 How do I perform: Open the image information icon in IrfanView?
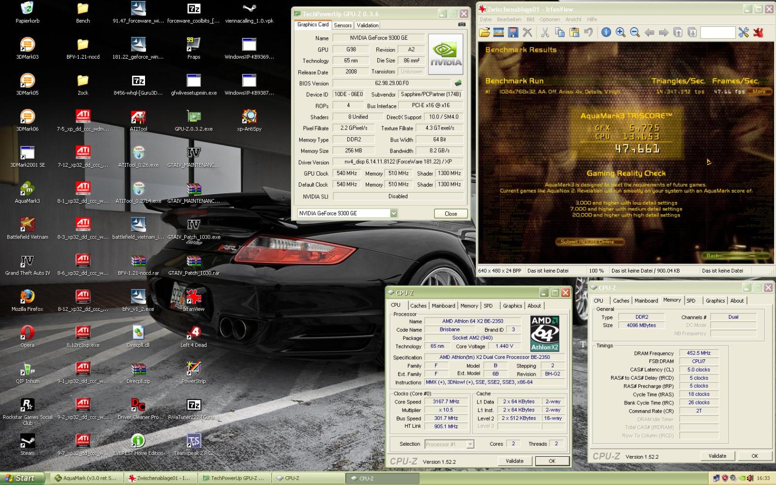[x=606, y=32]
